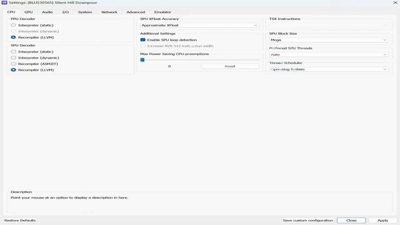Open the TSX Instructions dropdown
Viewport: 400px width, 225px height.
point(329,25)
